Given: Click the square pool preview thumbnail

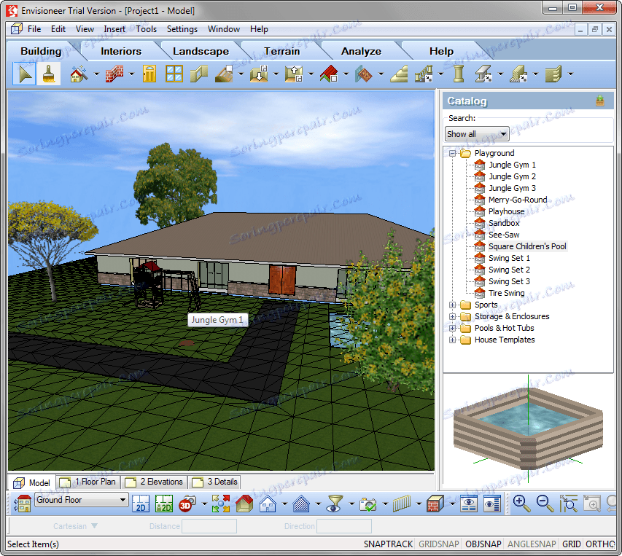Looking at the screenshot, I should (529, 428).
